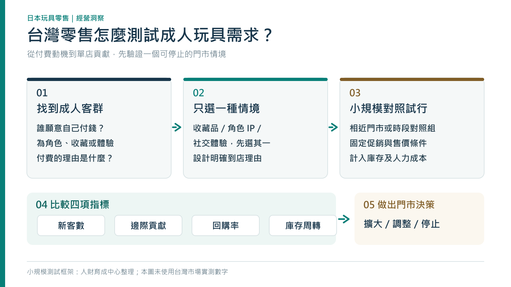The width and height of the screenshot is (511, 287).
Task: Click the line 誰願意自己付錢？
Action: [71, 128]
